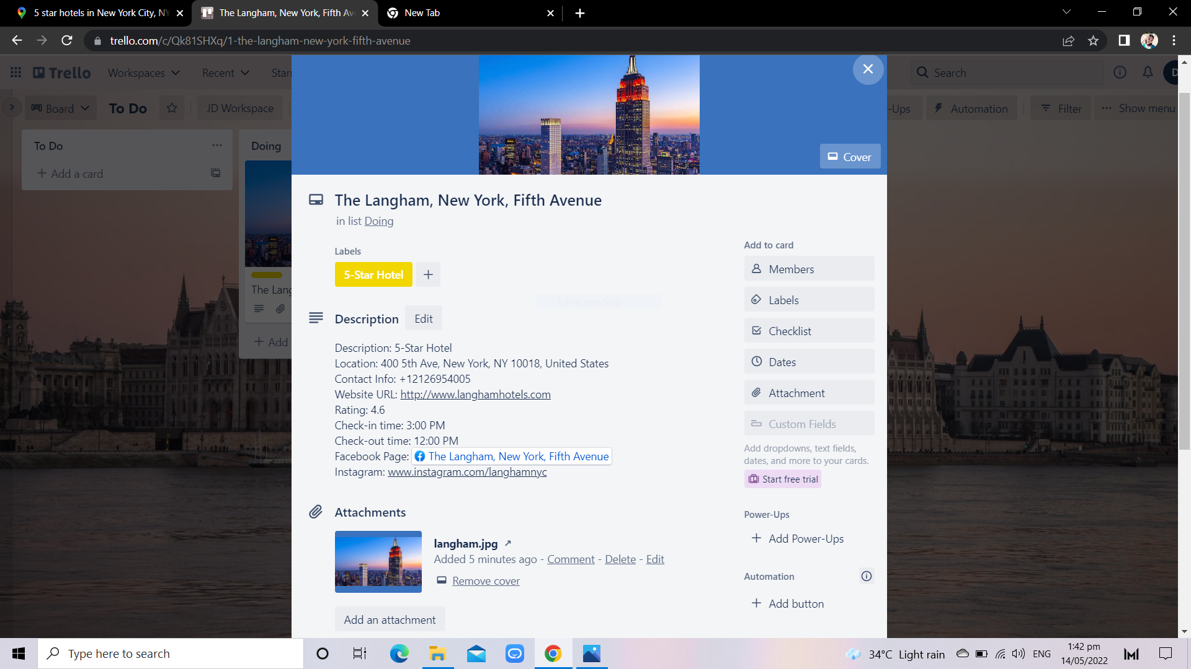The height and width of the screenshot is (669, 1191).
Task: Switch to New Tab browser tab
Action: (470, 13)
